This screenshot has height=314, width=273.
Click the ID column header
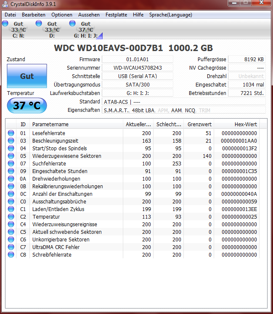(x=23, y=125)
